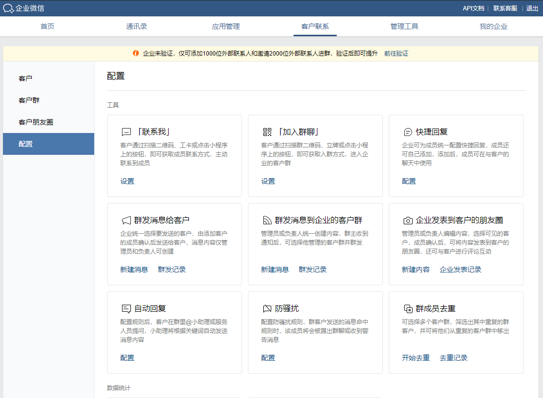Click the 群成员去重 duplicate remove icon
543x398 pixels.
coord(408,309)
